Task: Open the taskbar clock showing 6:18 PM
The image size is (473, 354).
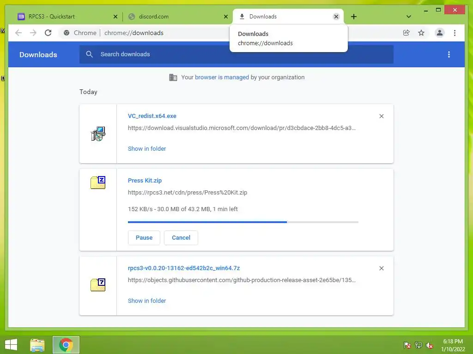Action: point(453,345)
